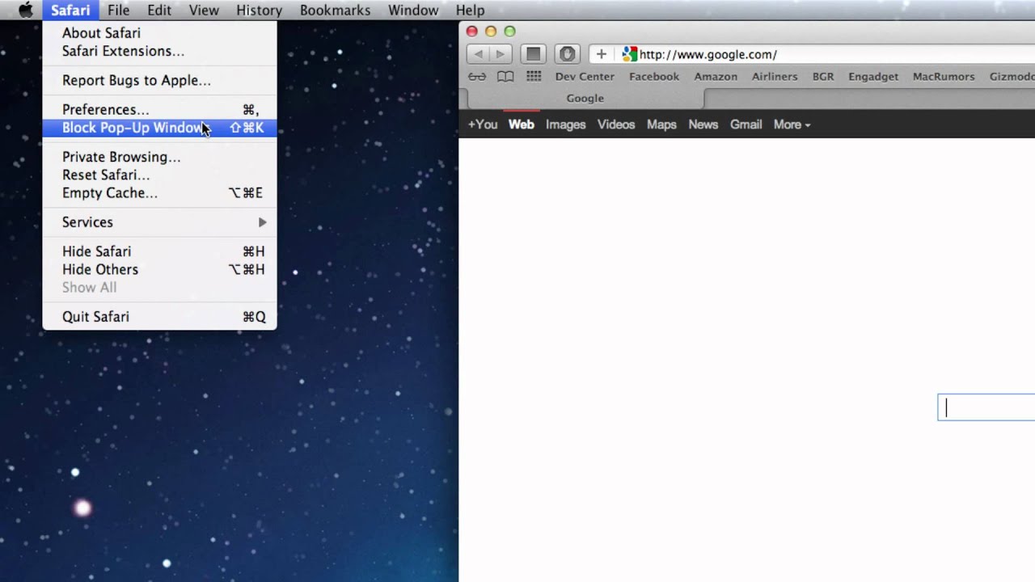Image resolution: width=1035 pixels, height=582 pixels.
Task: Choose Quit Safari
Action: pos(159,317)
